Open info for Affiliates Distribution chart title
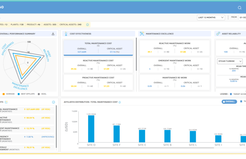Viewport: 246px width, 159px height. [120, 102]
